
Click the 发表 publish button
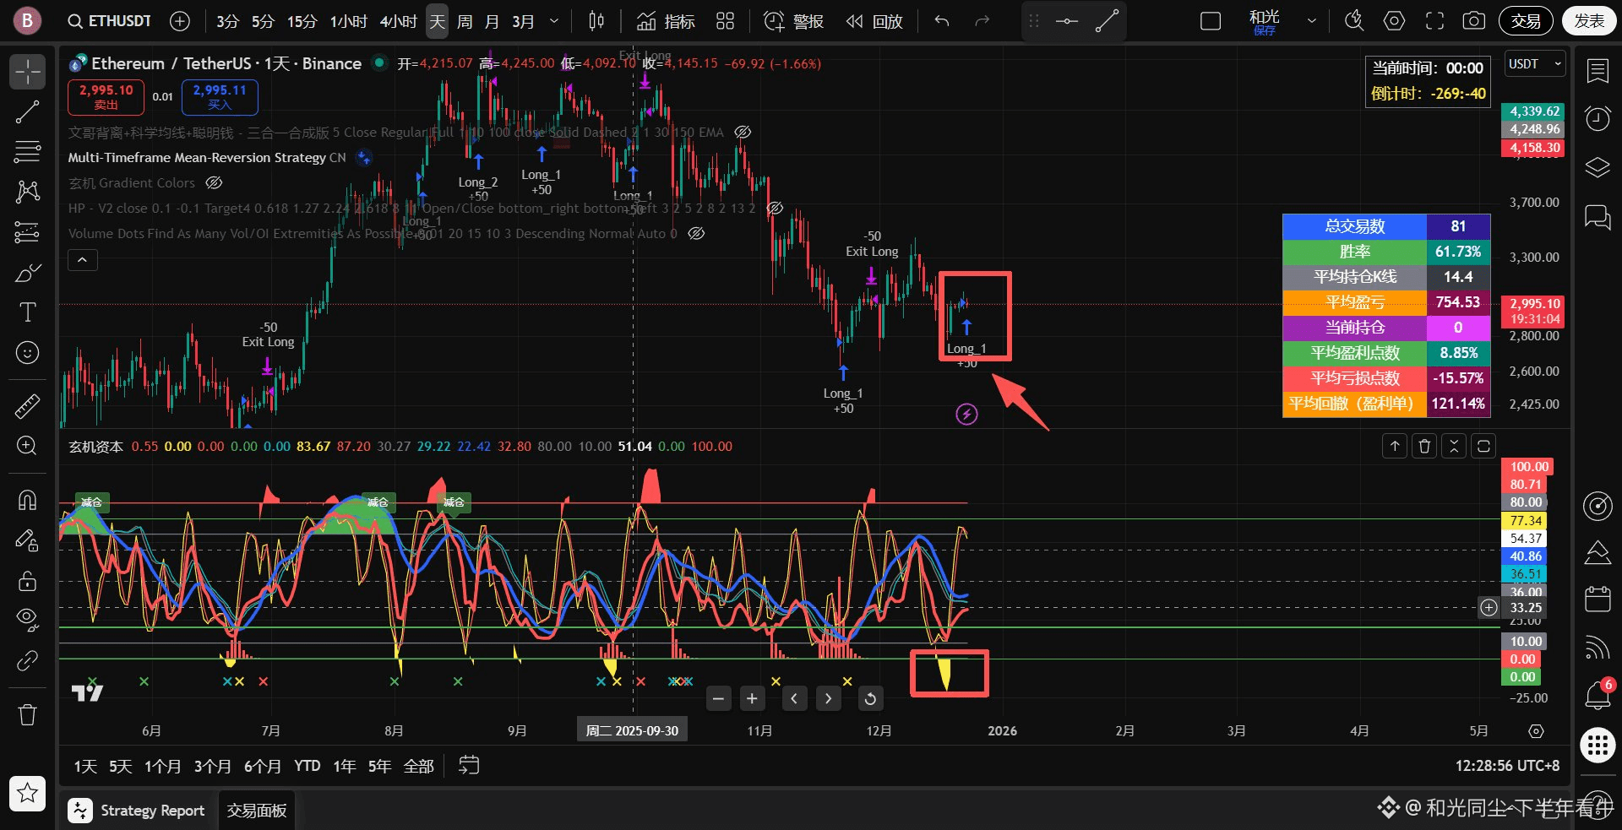[x=1589, y=21]
